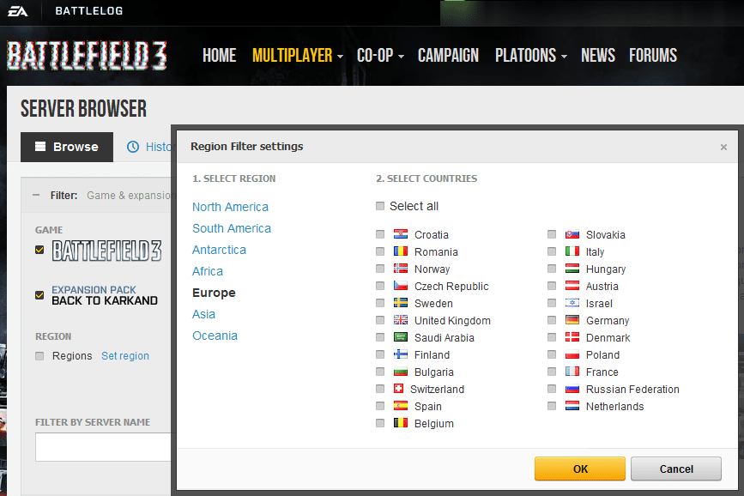Open the Forums nav item
This screenshot has width=744, height=496.
click(x=653, y=56)
